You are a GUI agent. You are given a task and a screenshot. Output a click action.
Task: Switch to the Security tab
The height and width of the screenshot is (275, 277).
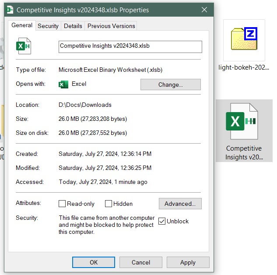[48, 26]
